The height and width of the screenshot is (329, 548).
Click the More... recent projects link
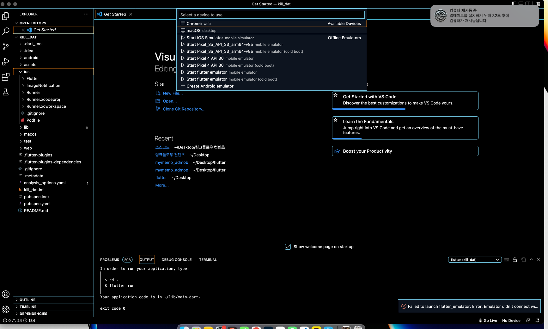point(162,185)
